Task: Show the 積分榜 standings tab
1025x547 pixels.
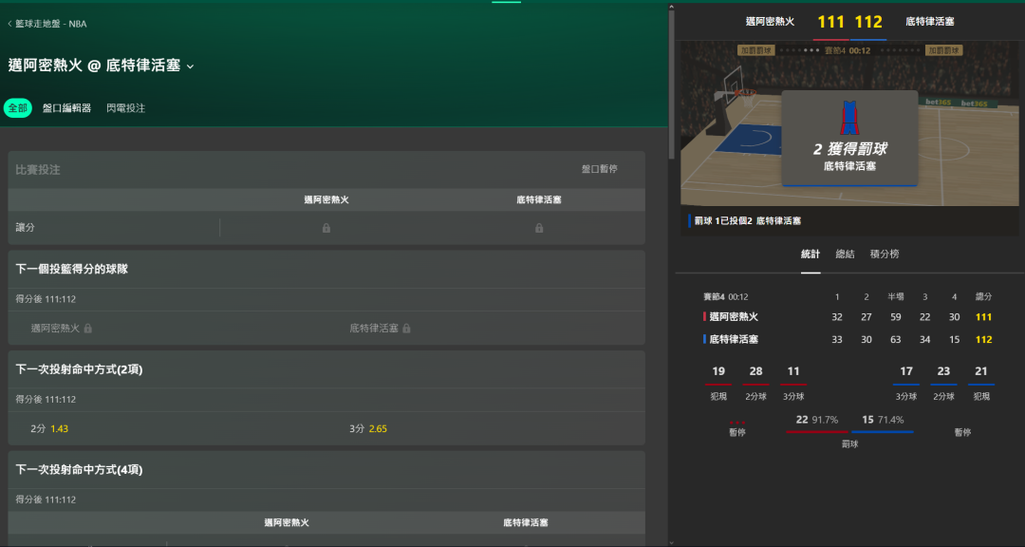Action: click(885, 255)
